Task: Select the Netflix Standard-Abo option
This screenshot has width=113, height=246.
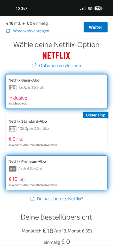Action: coord(56,132)
